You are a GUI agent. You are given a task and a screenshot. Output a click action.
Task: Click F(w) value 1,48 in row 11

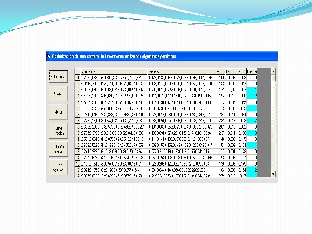click(220, 139)
